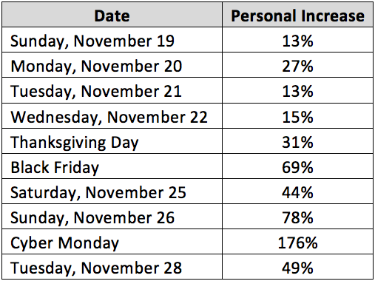Viewport: 375px width, 281px height.
Task: Select the Saturday, November 25 cell
Action: point(112,192)
